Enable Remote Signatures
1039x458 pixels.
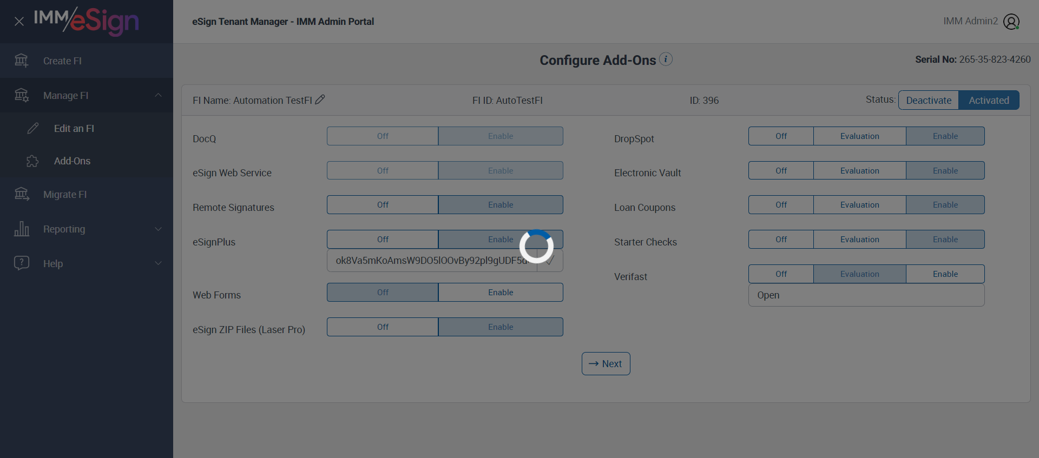click(501, 205)
